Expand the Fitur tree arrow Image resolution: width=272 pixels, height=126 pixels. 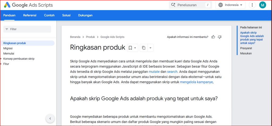click(x=1, y=64)
